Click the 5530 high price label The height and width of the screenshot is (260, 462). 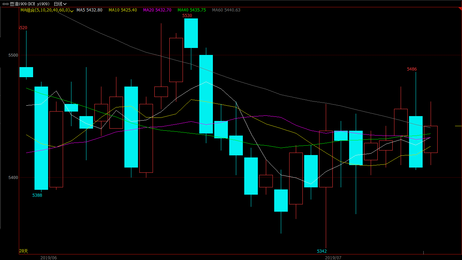coord(187,16)
